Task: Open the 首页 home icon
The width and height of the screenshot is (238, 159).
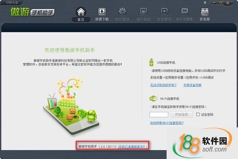Action: pyautogui.click(x=81, y=12)
